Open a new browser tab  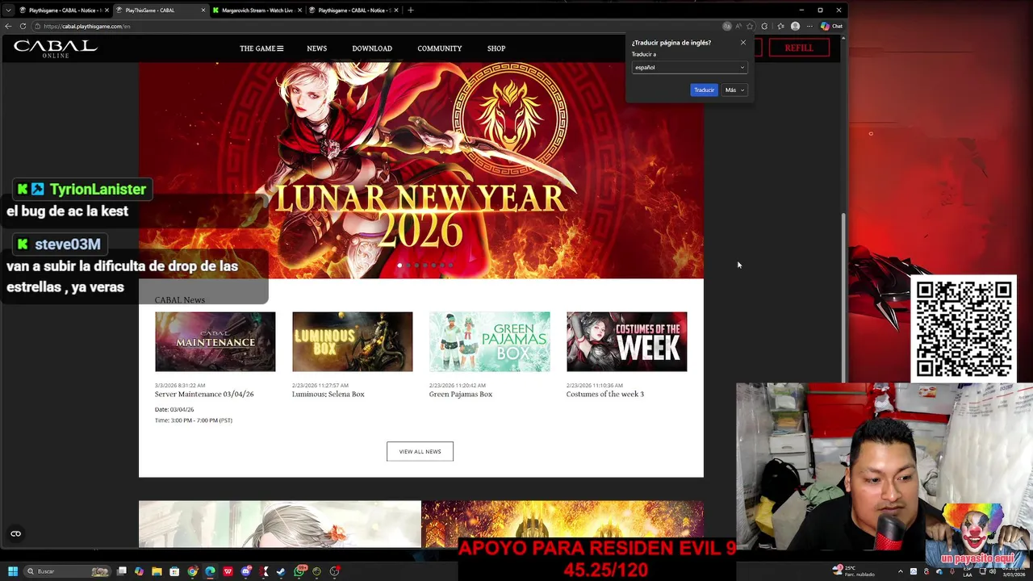[x=410, y=10]
